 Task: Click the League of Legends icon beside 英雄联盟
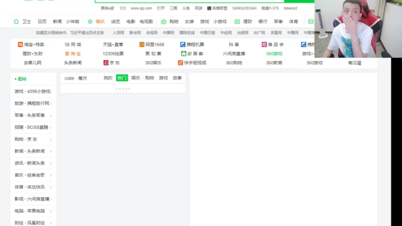tap(209, 8)
